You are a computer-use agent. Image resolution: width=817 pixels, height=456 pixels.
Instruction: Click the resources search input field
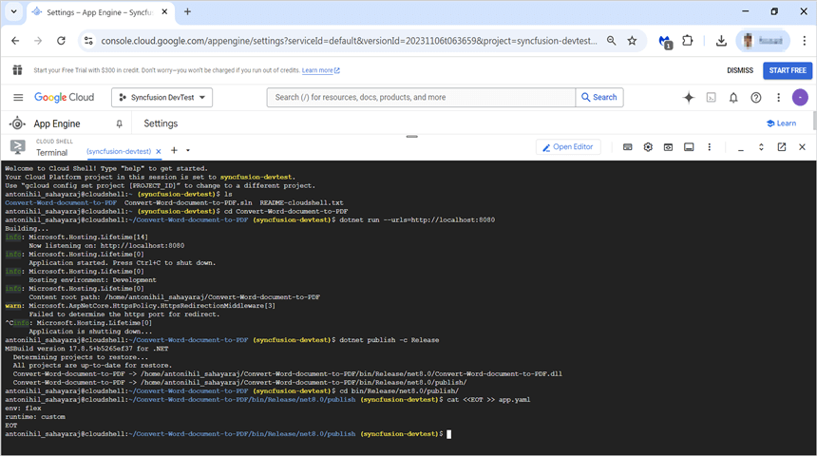tap(423, 97)
